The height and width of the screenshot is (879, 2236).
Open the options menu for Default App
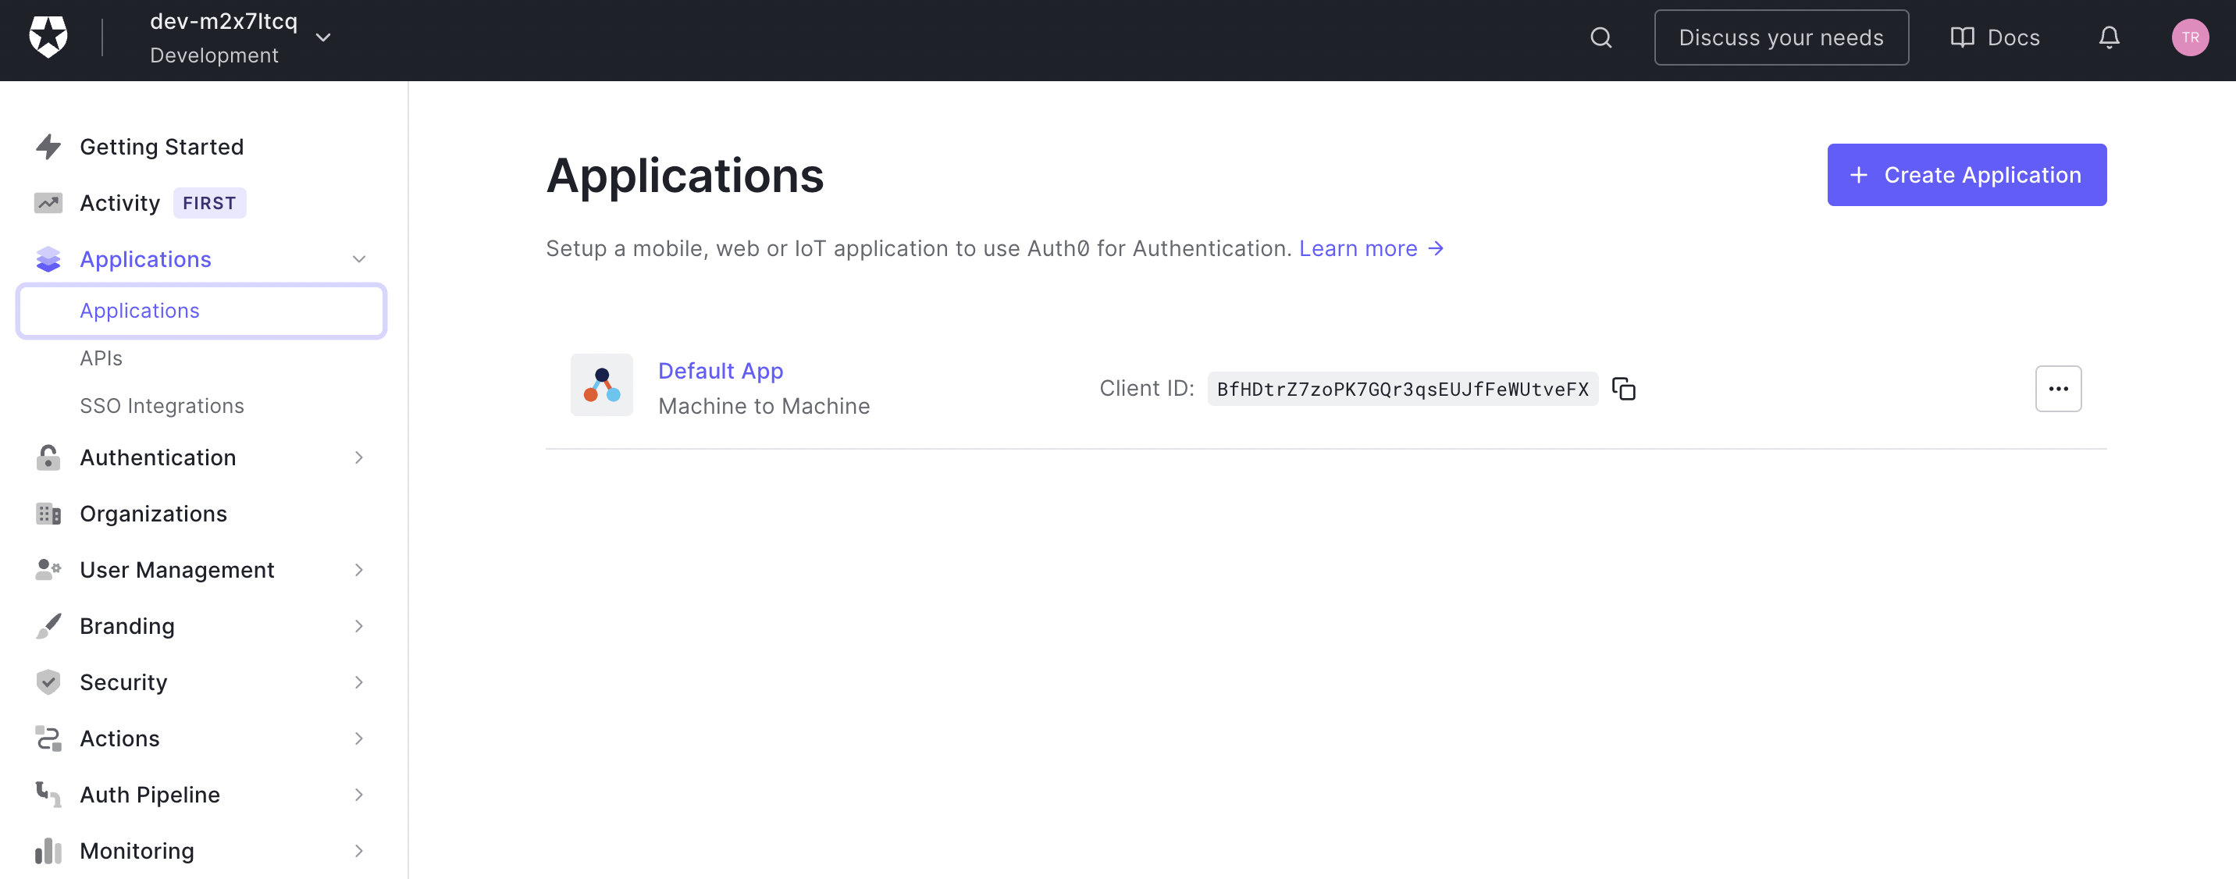2058,389
